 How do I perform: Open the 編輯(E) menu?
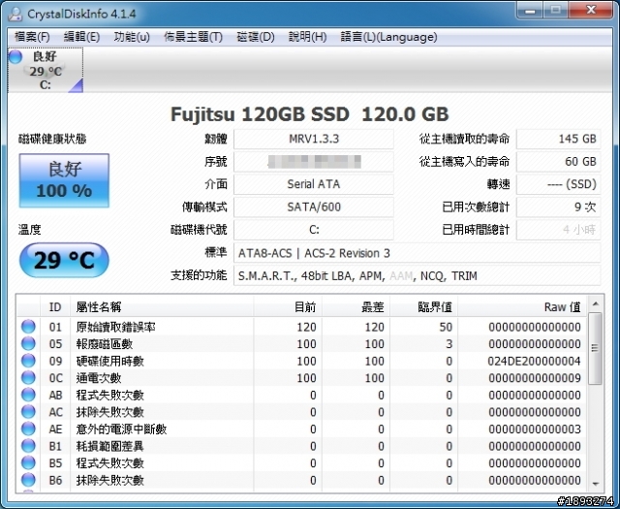pyautogui.click(x=81, y=37)
